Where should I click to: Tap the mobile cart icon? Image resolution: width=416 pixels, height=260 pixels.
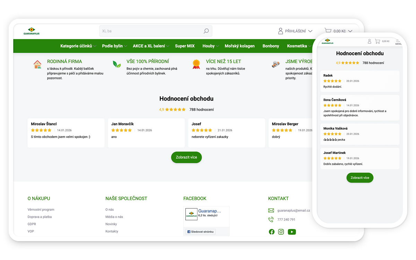[378, 41]
